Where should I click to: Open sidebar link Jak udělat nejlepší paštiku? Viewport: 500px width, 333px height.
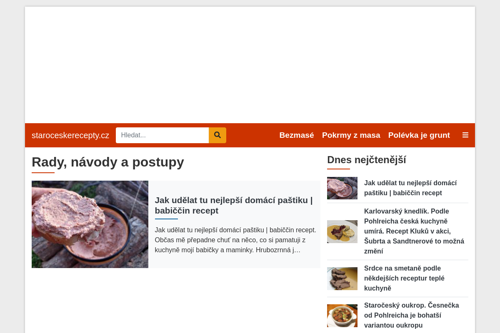tap(410, 188)
